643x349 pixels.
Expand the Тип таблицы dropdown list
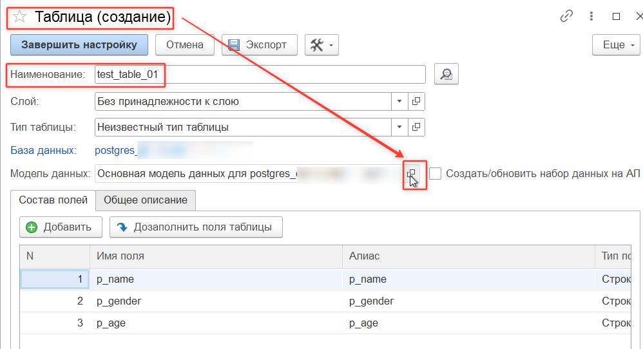[x=399, y=127]
